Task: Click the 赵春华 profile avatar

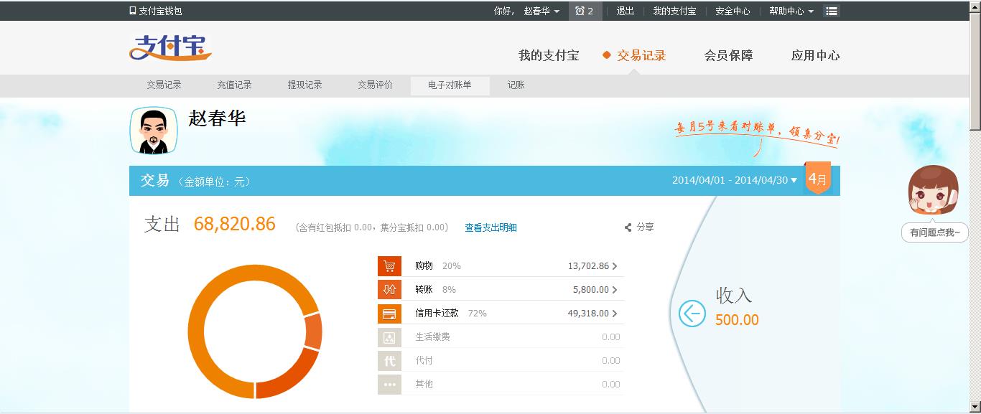Action: 153,131
